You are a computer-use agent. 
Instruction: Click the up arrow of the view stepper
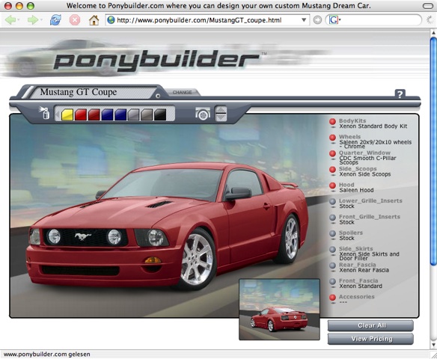221,110
